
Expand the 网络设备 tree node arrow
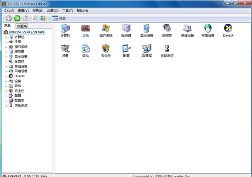pyautogui.click(x=6, y=72)
